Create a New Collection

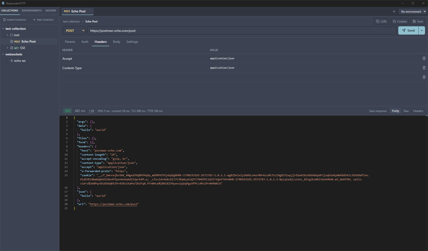click(x=43, y=20)
